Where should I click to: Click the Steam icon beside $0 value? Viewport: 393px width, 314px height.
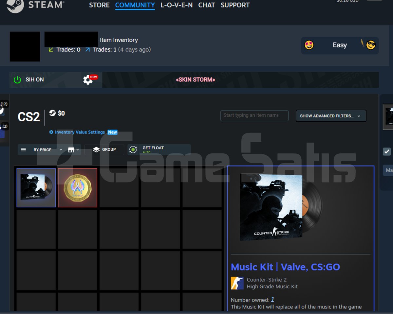[x=52, y=113]
